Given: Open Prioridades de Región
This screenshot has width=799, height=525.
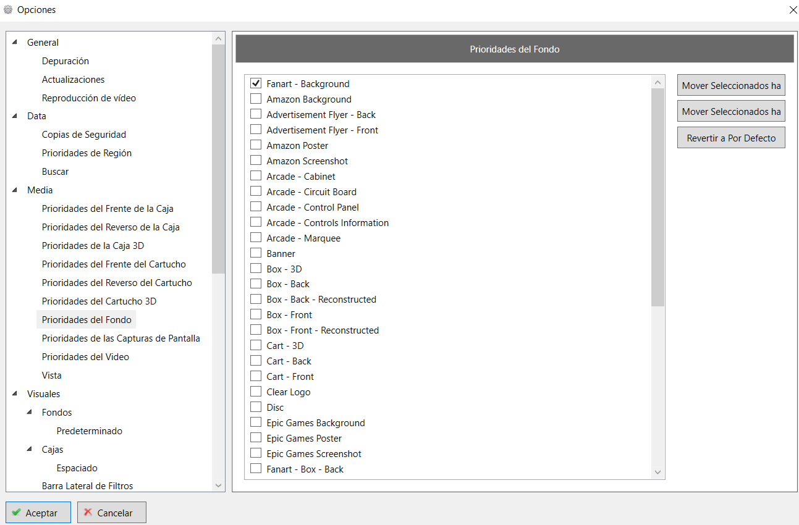Looking at the screenshot, I should (87, 153).
